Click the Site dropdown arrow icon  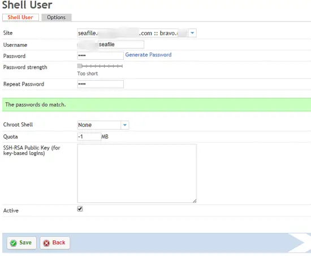pos(192,33)
